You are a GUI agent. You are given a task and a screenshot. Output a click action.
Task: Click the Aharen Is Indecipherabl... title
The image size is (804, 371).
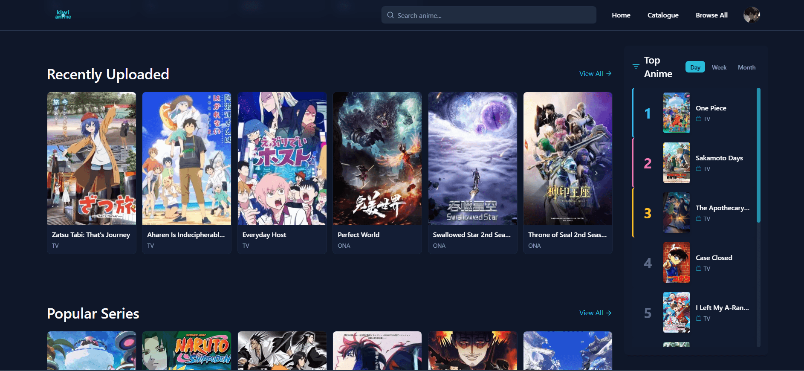click(186, 235)
